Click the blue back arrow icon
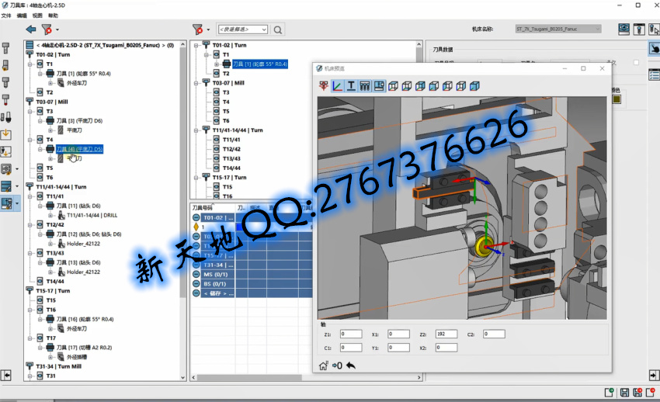The height and width of the screenshot is (402, 660). coord(30,29)
